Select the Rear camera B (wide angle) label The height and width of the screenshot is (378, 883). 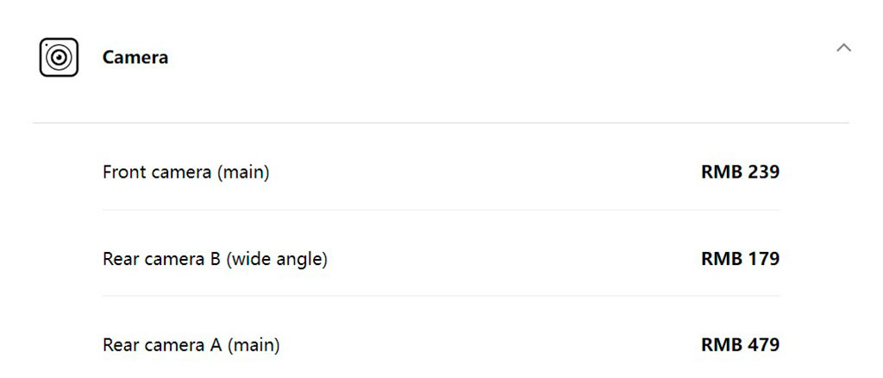[x=215, y=259]
